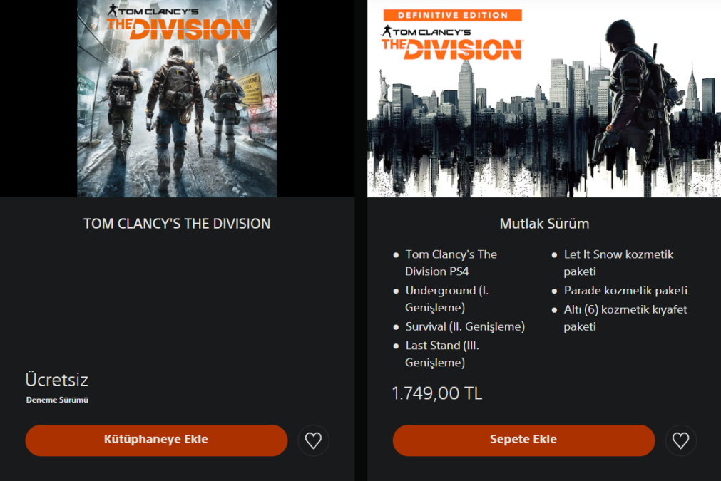
Task: Select the TOM CLANCY'S THE DIVISION title
Action: point(177,224)
